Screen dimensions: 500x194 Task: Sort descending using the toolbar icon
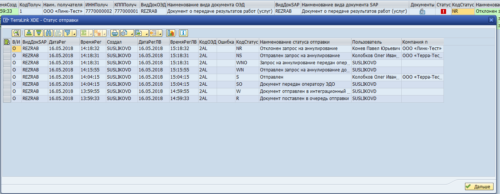[x=38, y=33]
